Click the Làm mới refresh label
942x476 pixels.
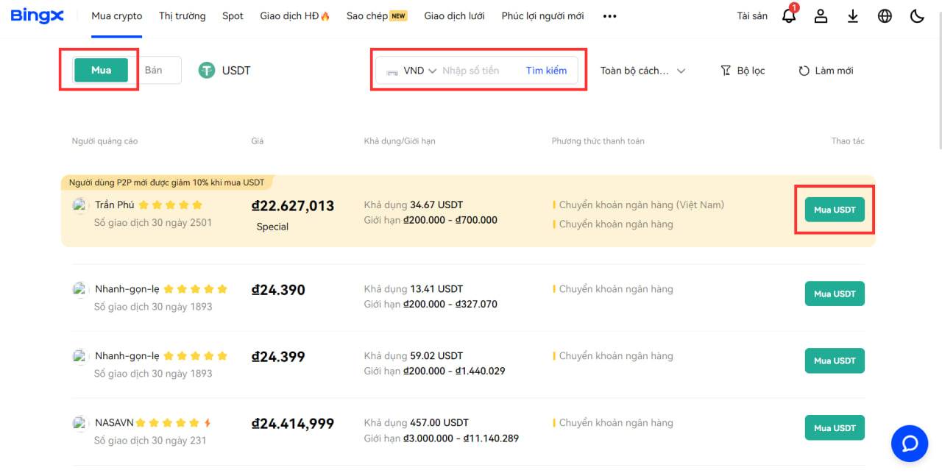(835, 71)
